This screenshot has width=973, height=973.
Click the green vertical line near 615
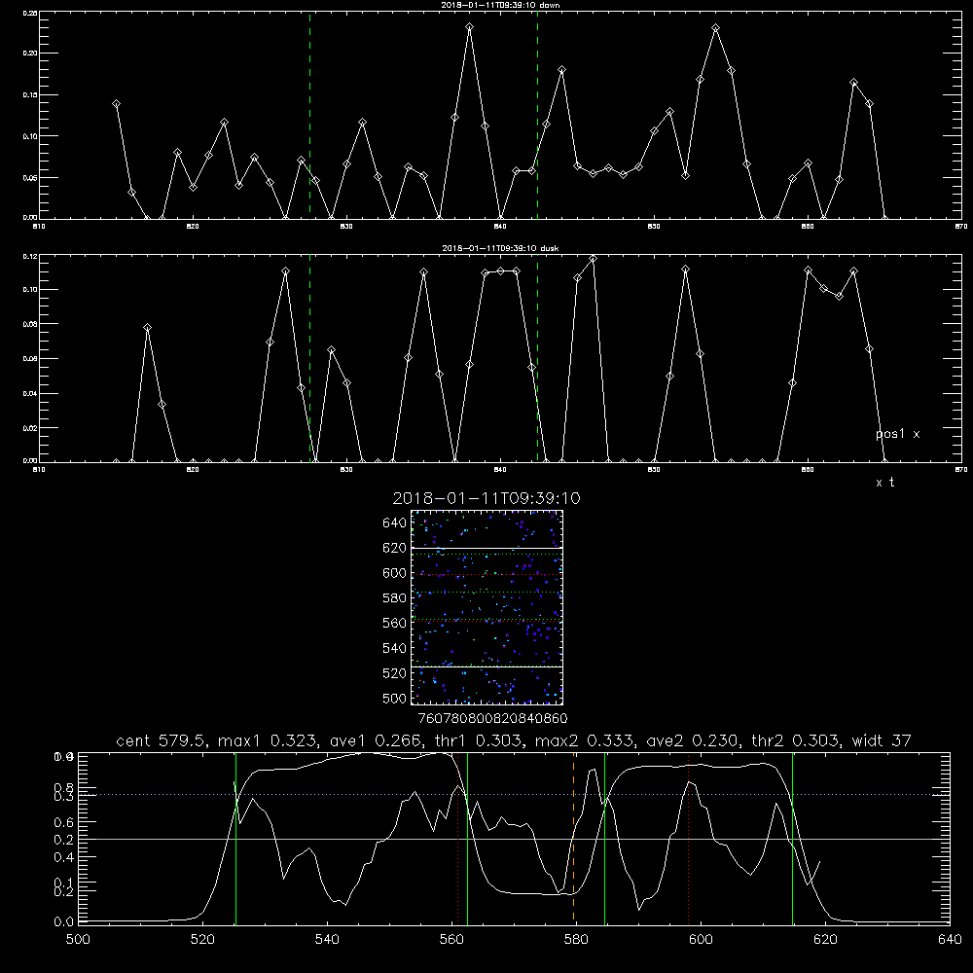click(792, 838)
